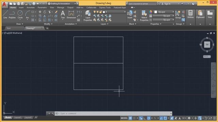Click the Plot printer icon in quick access toolbar
Image resolution: width=218 pixels, height=122 pixels.
coord(34,4)
